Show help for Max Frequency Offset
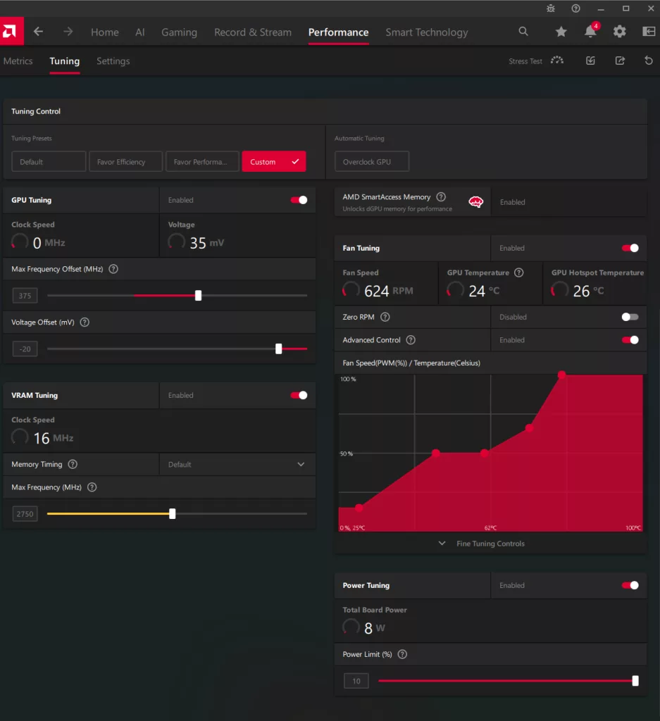The image size is (660, 721). pyautogui.click(x=113, y=269)
